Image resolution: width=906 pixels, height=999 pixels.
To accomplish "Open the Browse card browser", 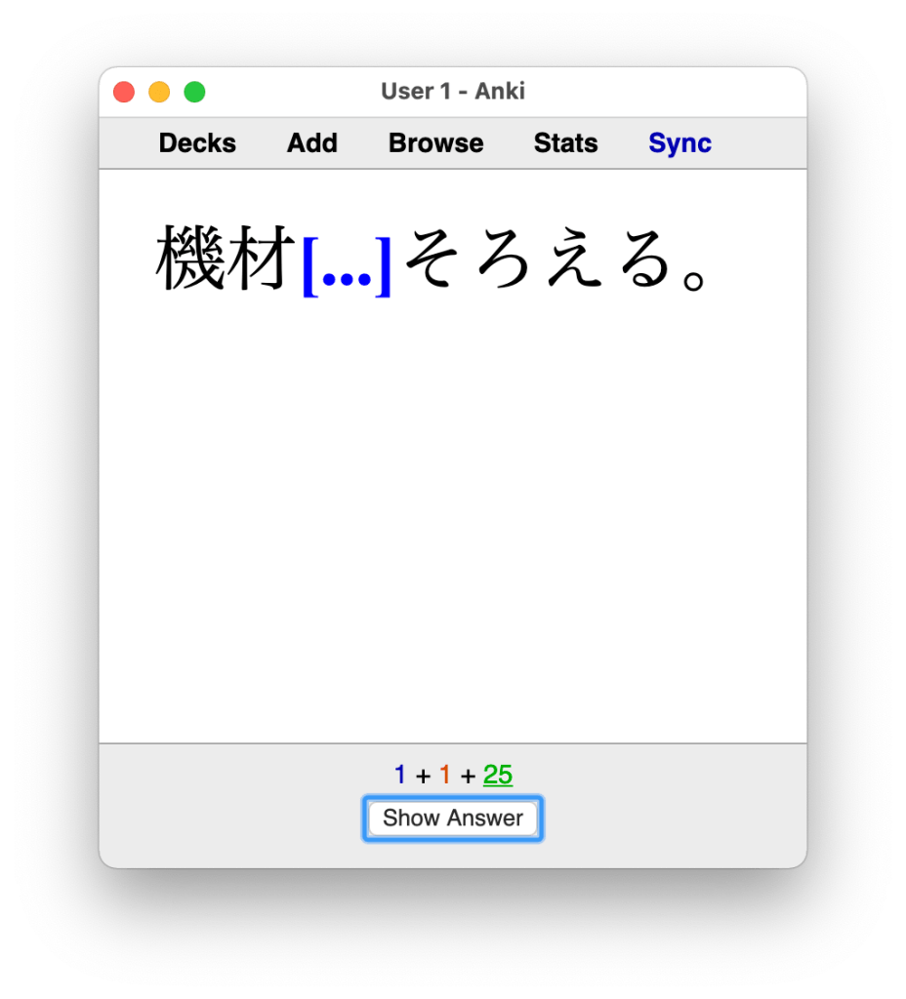I will [x=436, y=142].
